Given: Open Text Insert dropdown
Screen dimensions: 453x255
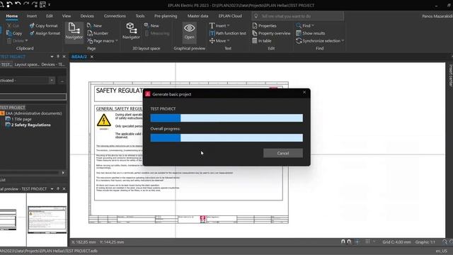Looking at the screenshot, I should point(228,25).
